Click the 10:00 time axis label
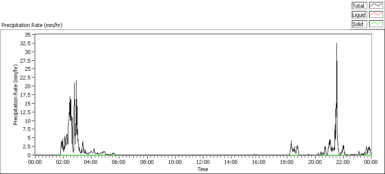 [x=175, y=162]
